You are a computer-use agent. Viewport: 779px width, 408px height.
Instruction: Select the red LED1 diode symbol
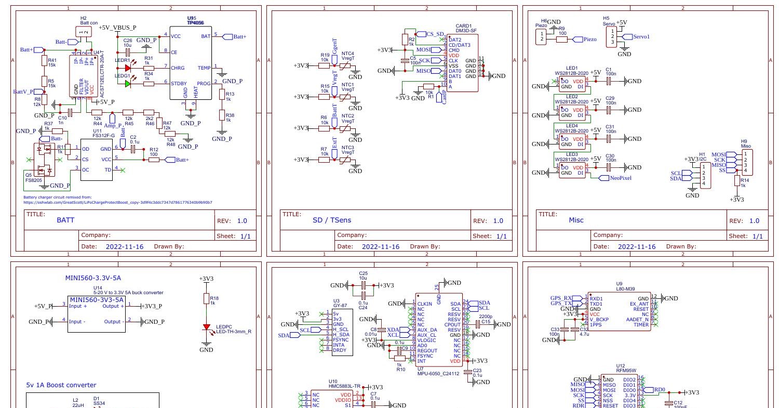(127, 68)
